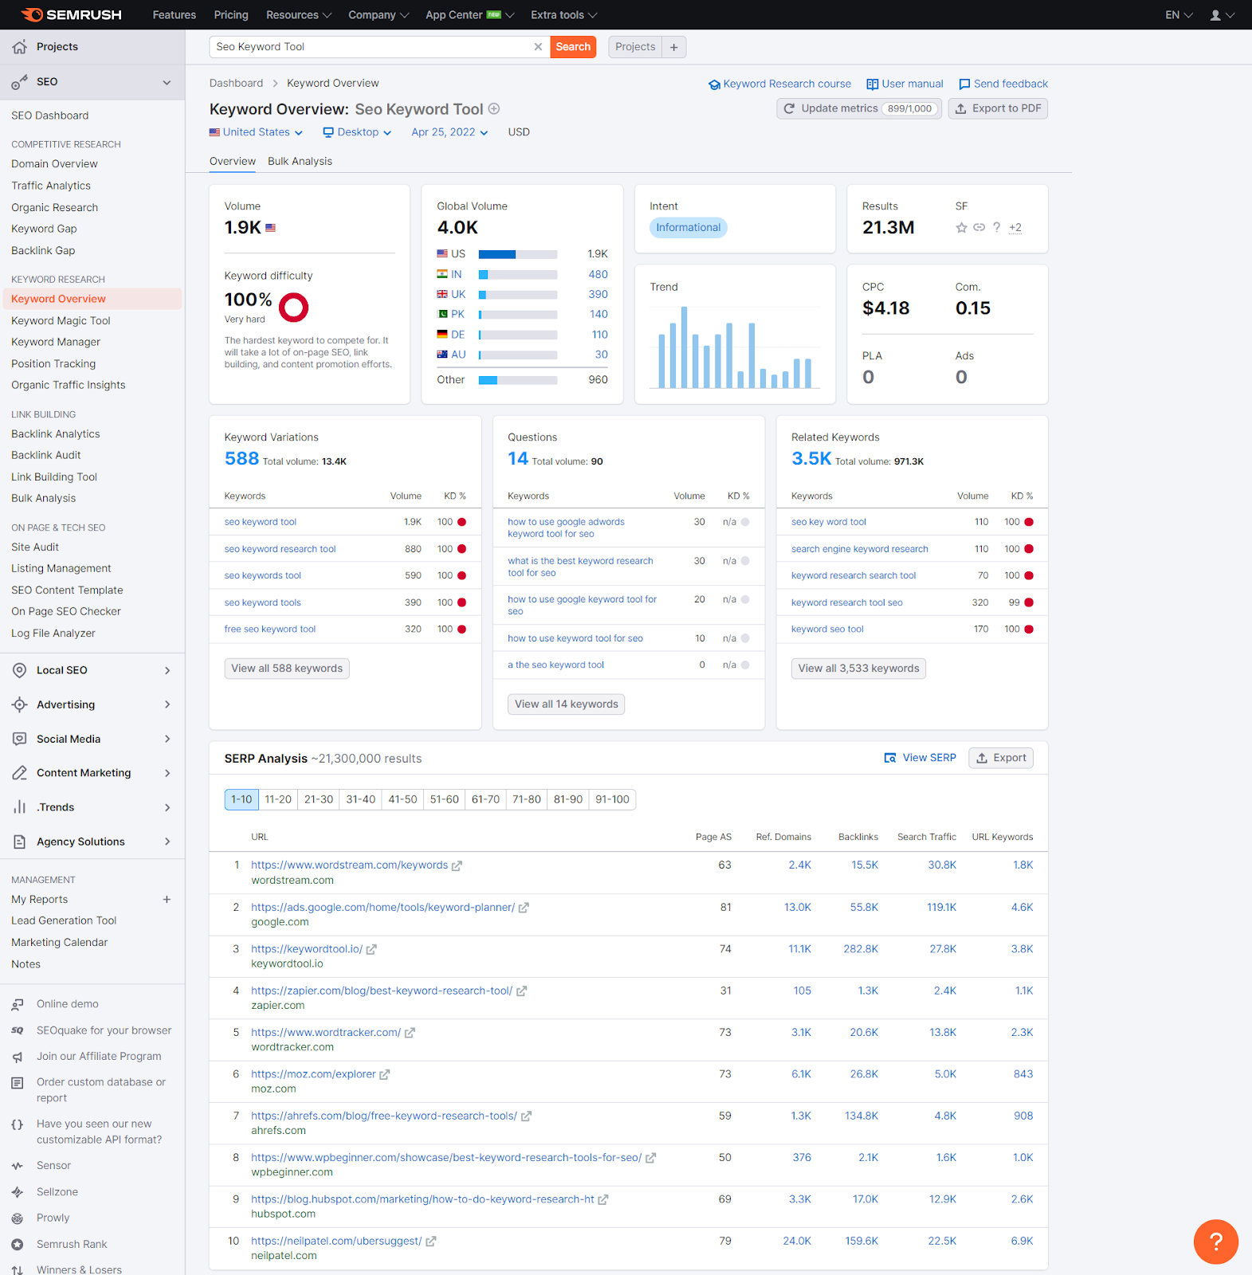The width and height of the screenshot is (1252, 1275).
Task: Click the Semrush logo
Action: pos(71,14)
